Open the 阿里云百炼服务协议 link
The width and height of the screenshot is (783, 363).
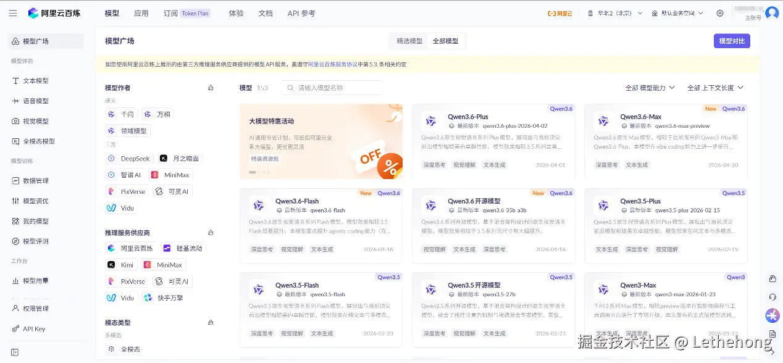[x=332, y=64]
